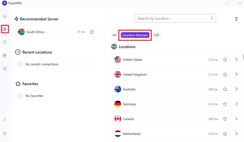The width and height of the screenshot is (244, 142).
Task: Select the globe Locations sidebar icon
Action: point(5,29)
